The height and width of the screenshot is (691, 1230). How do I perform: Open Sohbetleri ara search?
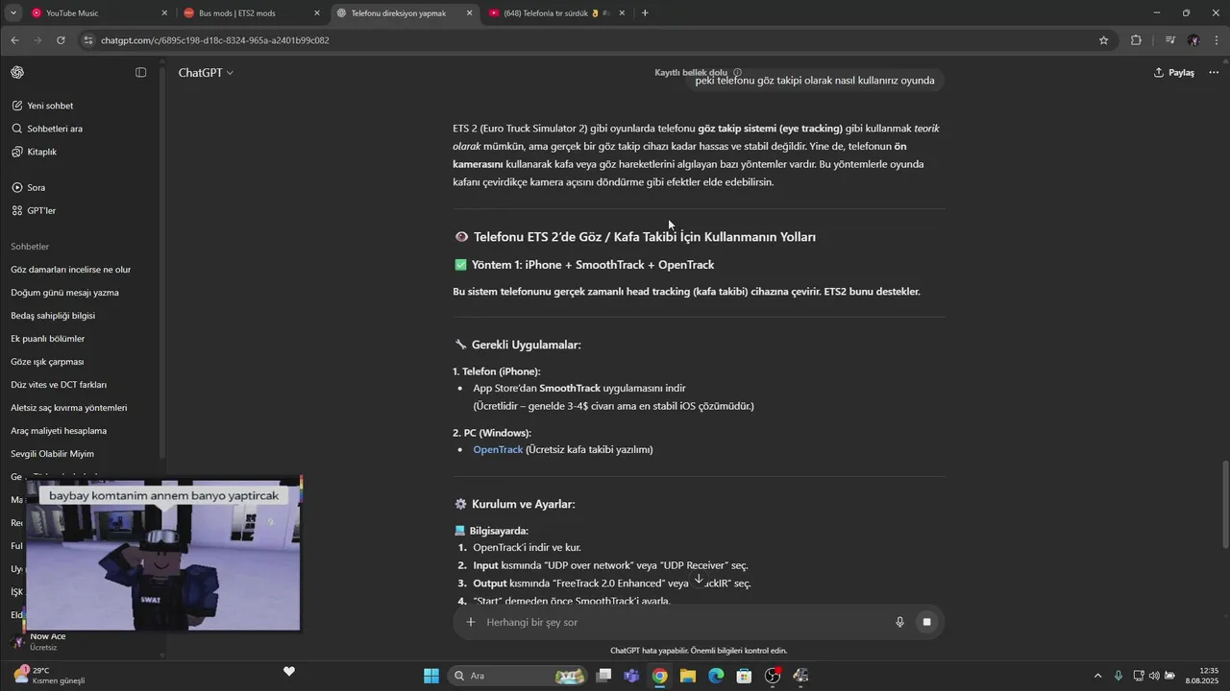coord(47,129)
